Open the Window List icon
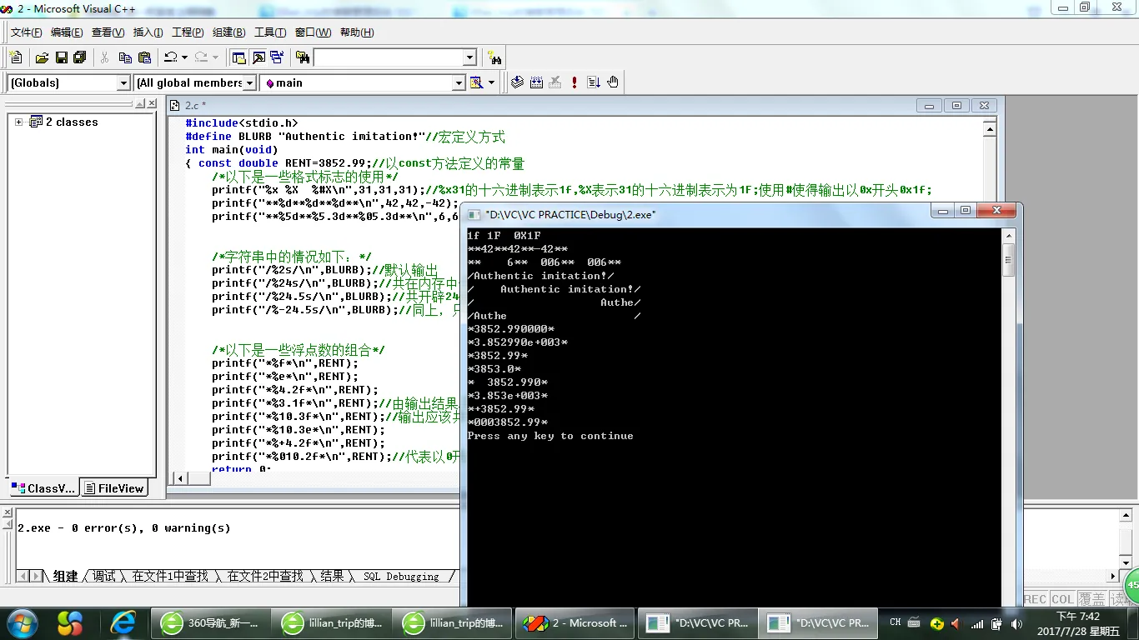 tap(278, 57)
